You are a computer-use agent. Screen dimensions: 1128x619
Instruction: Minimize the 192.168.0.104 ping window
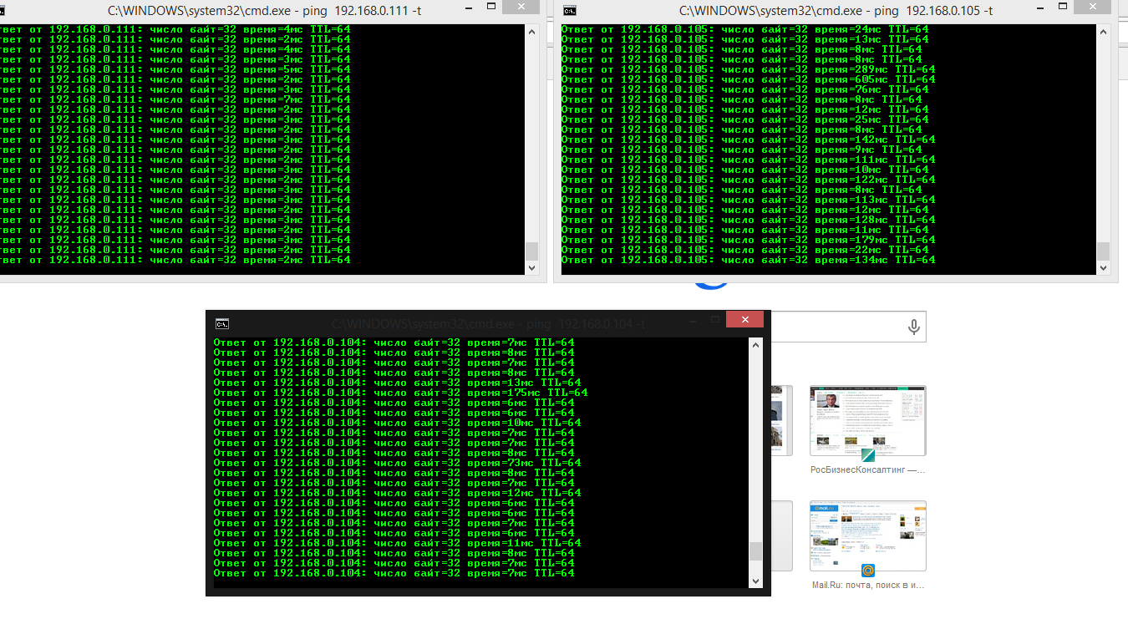click(x=693, y=320)
